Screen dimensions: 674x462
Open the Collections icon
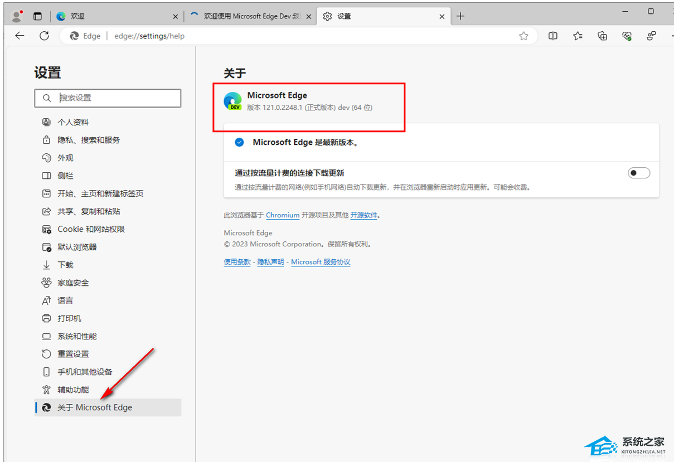[602, 36]
